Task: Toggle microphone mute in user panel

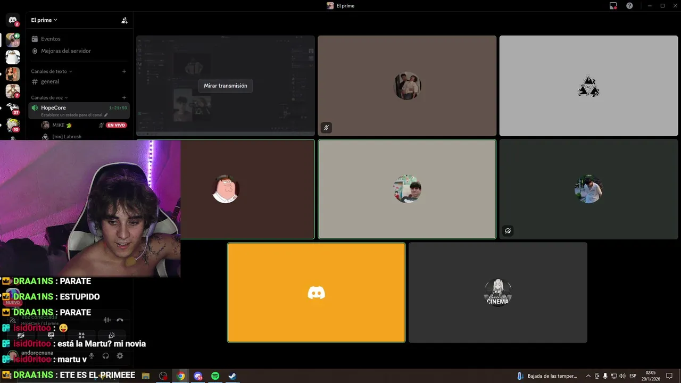Action: [x=92, y=355]
